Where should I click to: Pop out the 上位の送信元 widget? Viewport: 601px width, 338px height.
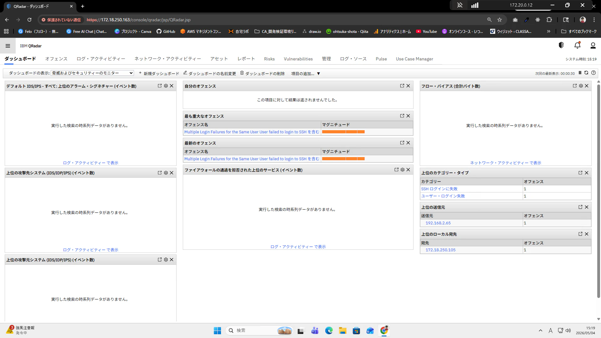[580, 207]
